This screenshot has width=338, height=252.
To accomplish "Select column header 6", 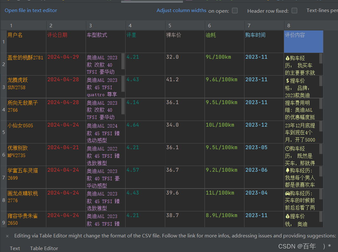I will coord(225,25).
